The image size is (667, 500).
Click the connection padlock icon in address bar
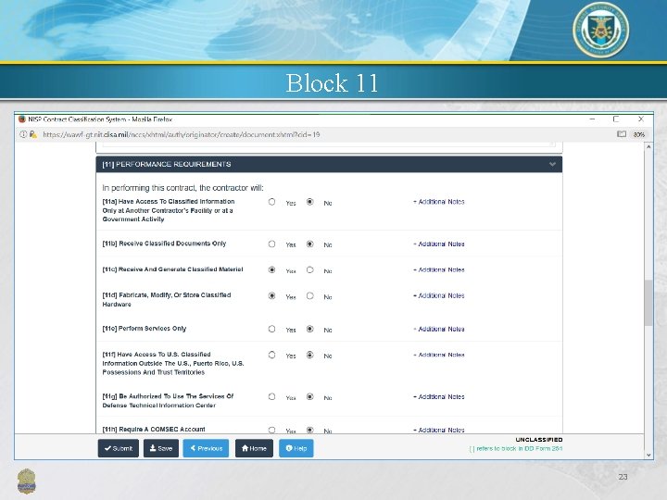point(32,134)
